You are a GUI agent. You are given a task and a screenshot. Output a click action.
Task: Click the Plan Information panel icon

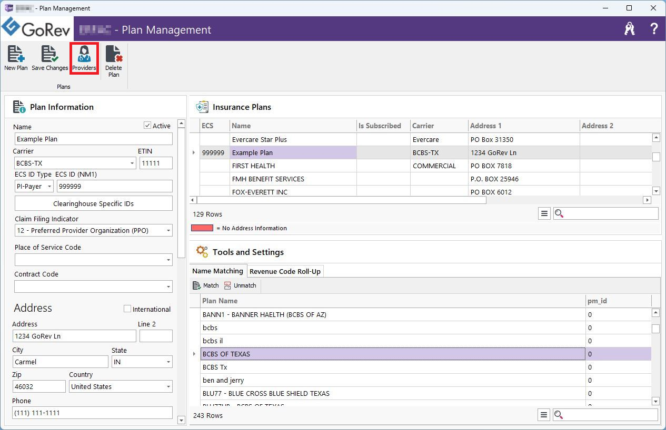[x=19, y=107]
